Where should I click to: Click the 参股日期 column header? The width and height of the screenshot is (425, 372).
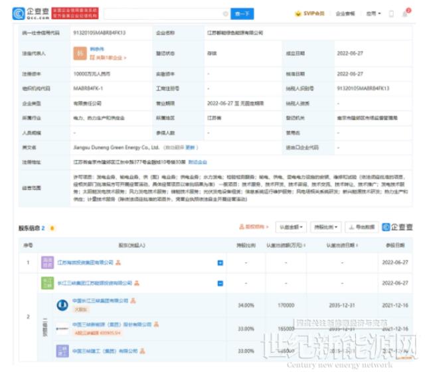click(x=395, y=245)
